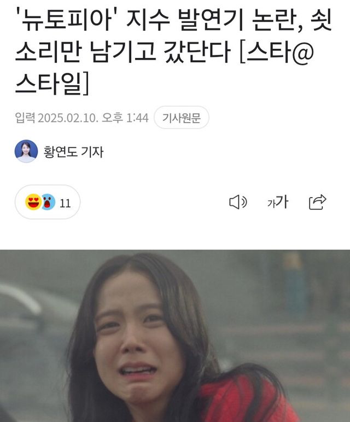Image resolution: width=350 pixels, height=422 pixels.
Task: Open the 기사원문 original article button
Action: tap(182, 118)
